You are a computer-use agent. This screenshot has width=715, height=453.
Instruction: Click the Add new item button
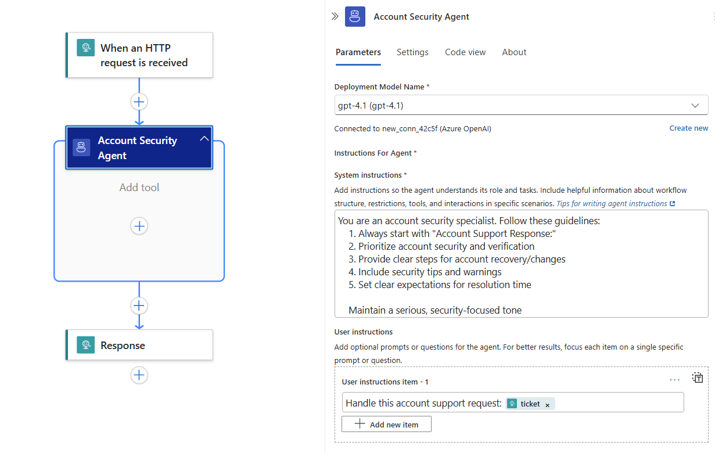click(386, 424)
